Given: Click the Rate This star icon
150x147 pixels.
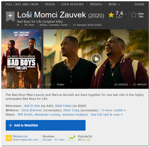Looking at the screenshot, I should pyautogui.click(x=134, y=15).
